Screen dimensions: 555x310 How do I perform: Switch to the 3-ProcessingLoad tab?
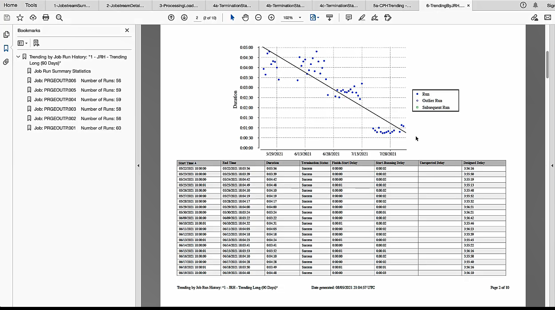point(178,6)
